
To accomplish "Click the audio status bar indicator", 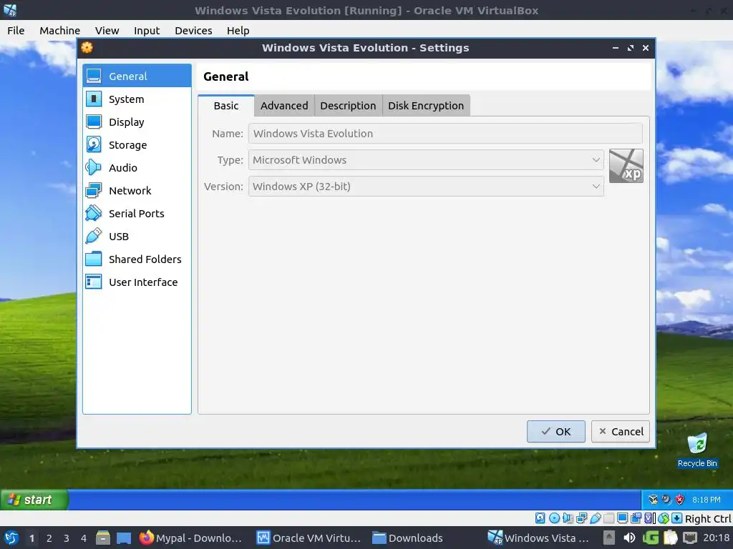I will click(x=568, y=518).
